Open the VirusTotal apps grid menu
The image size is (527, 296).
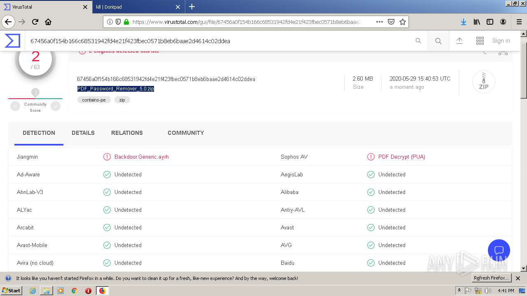tap(480, 41)
